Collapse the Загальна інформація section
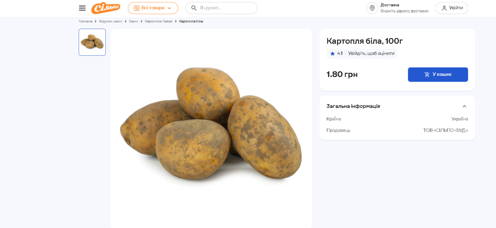 point(464,106)
